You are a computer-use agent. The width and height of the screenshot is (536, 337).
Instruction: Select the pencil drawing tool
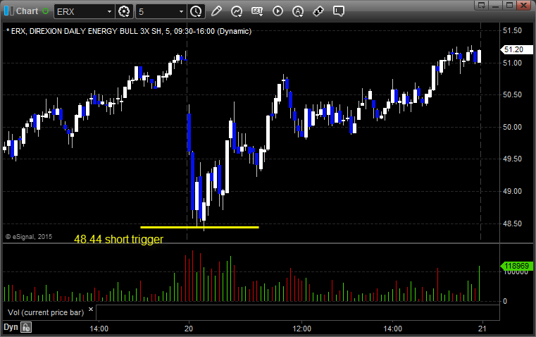[216, 11]
